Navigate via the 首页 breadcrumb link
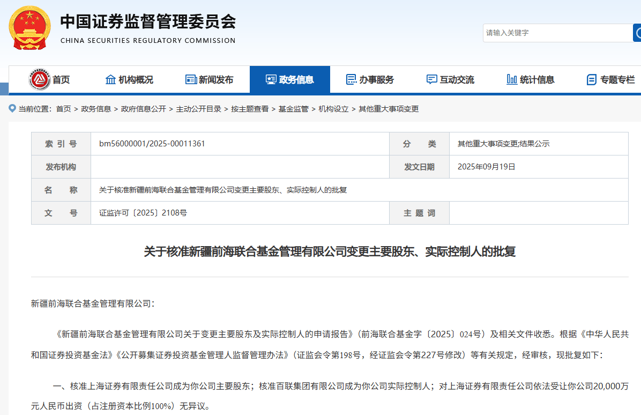The width and height of the screenshot is (641, 415). [63, 109]
